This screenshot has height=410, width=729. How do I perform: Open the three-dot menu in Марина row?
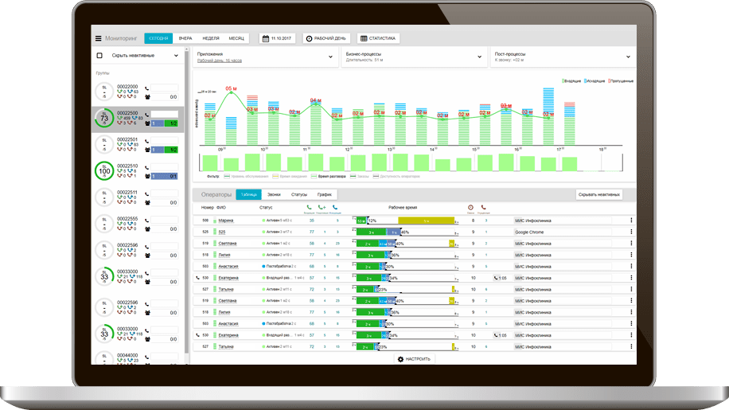coord(631,221)
